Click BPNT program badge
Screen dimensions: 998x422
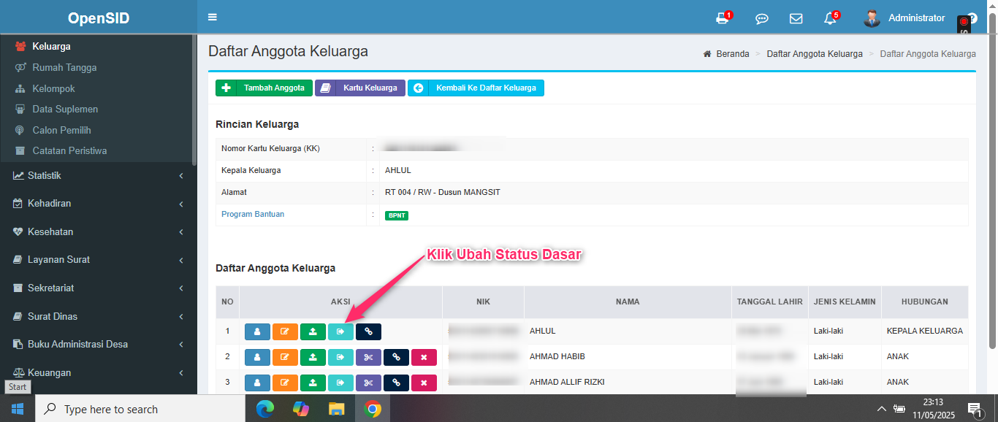tap(397, 215)
